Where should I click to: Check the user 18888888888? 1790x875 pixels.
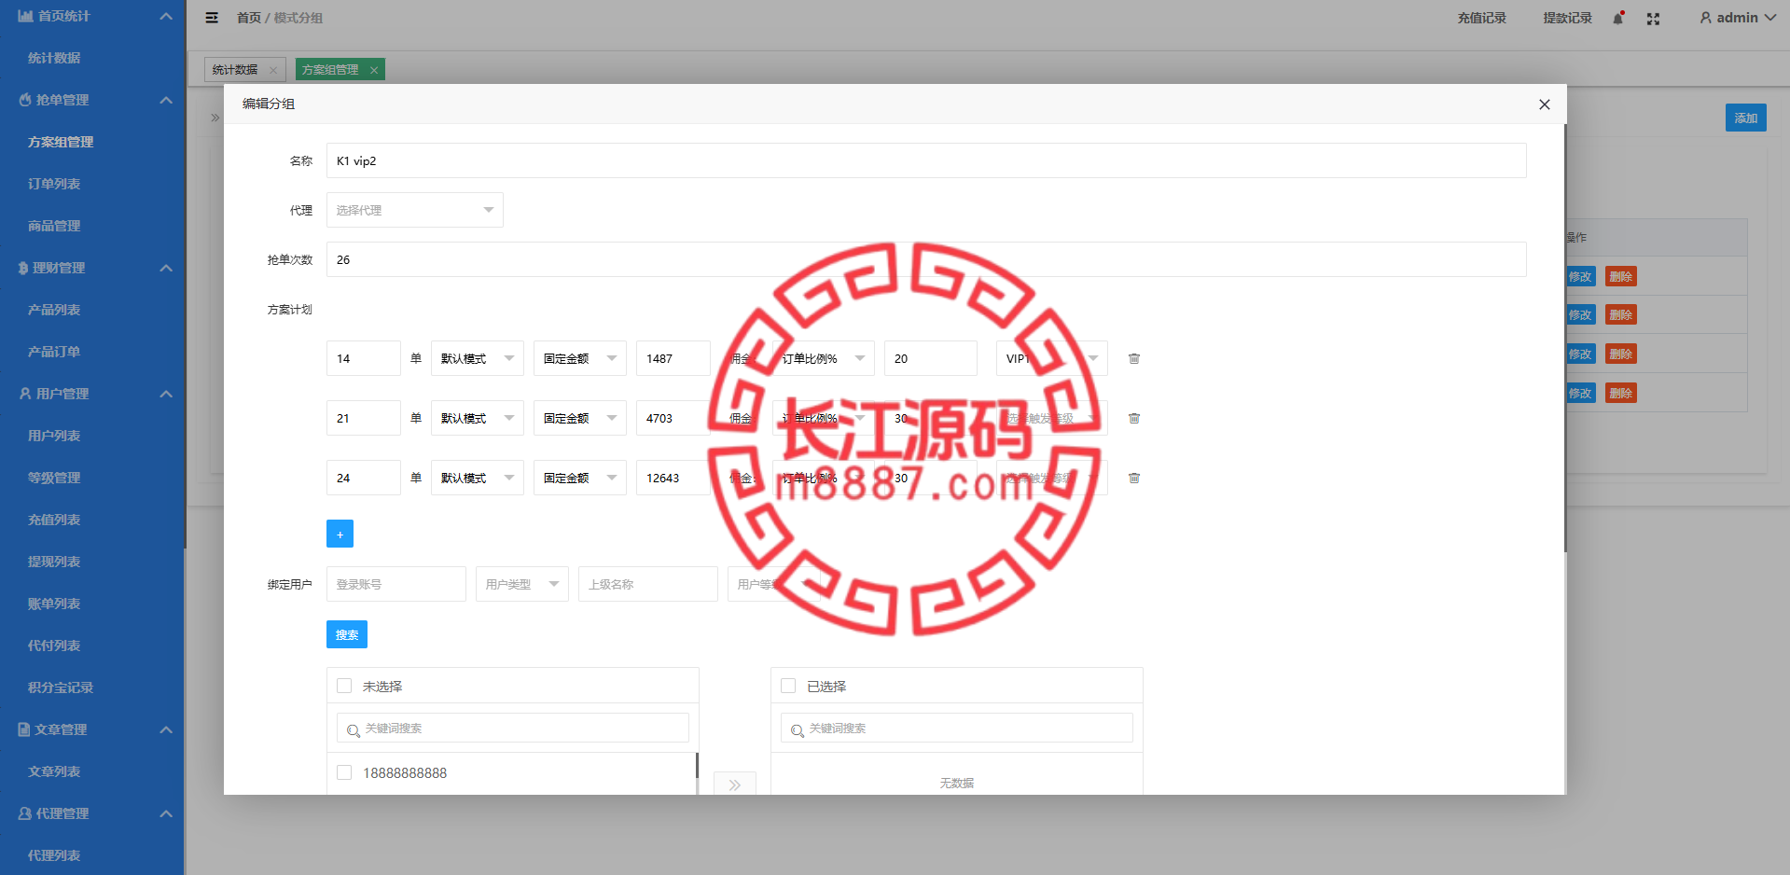[344, 772]
